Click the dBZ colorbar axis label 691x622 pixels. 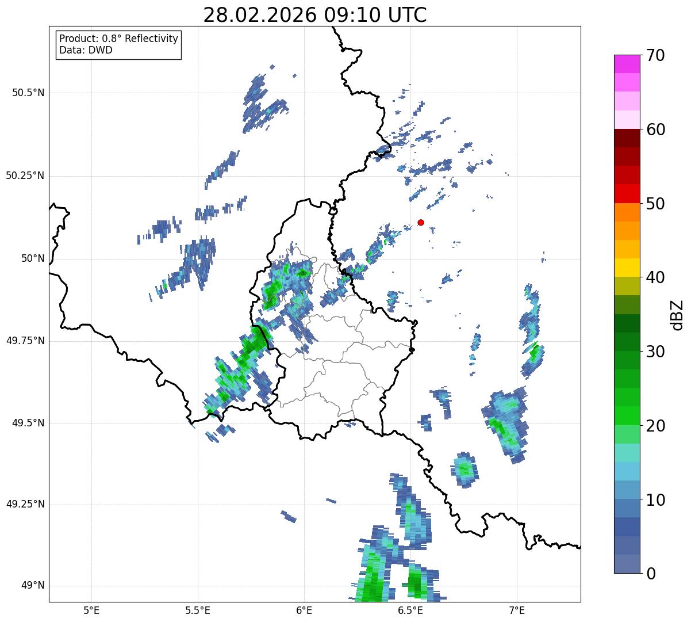[x=677, y=315]
